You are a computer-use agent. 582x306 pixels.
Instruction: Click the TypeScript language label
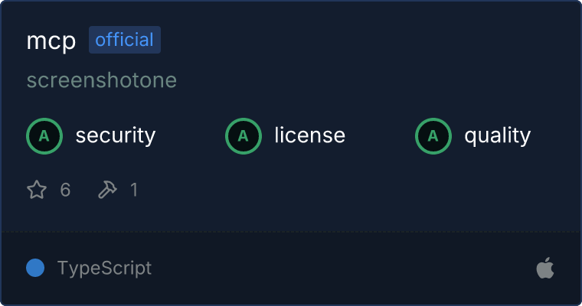coord(104,268)
